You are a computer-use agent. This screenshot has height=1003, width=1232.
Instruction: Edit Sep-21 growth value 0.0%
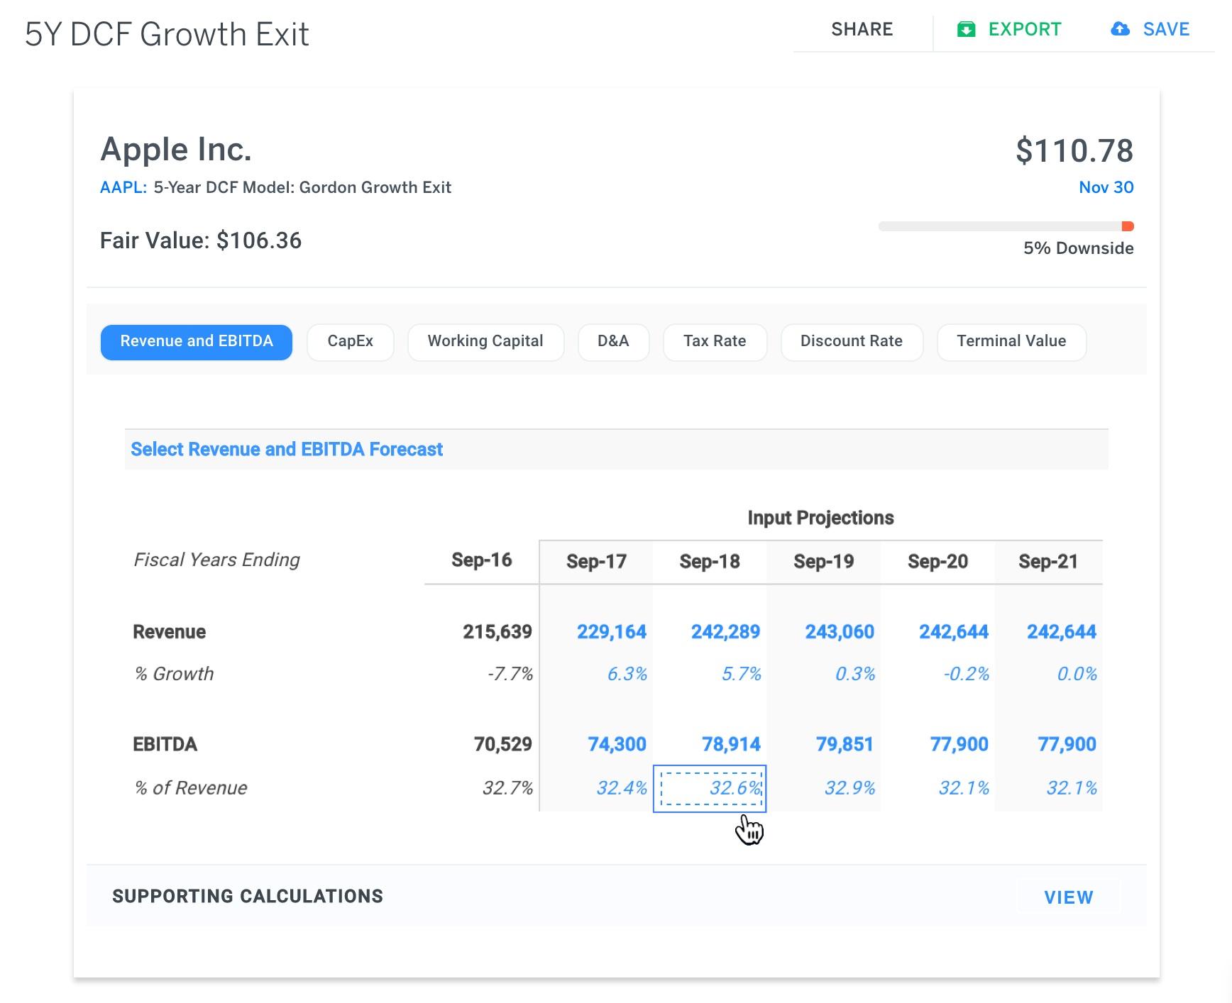1077,674
